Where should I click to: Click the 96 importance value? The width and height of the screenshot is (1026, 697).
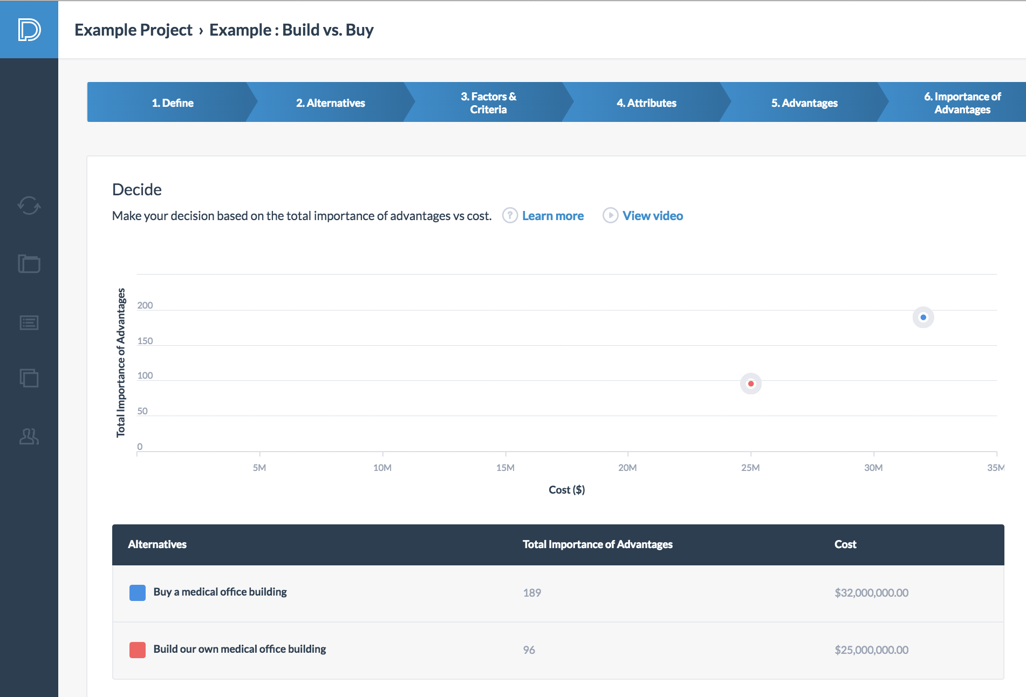(529, 650)
